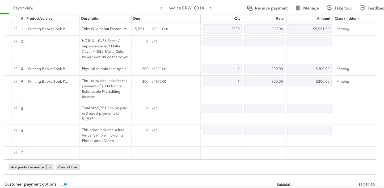Viewport: 384px width, 188px height.
Task: Click the Subtotal $6,051.50 amount
Action: pyautogui.click(x=366, y=185)
